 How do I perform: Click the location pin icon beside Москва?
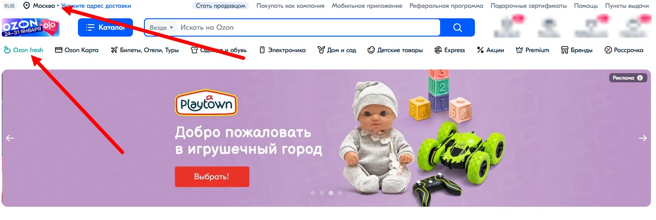pos(27,6)
